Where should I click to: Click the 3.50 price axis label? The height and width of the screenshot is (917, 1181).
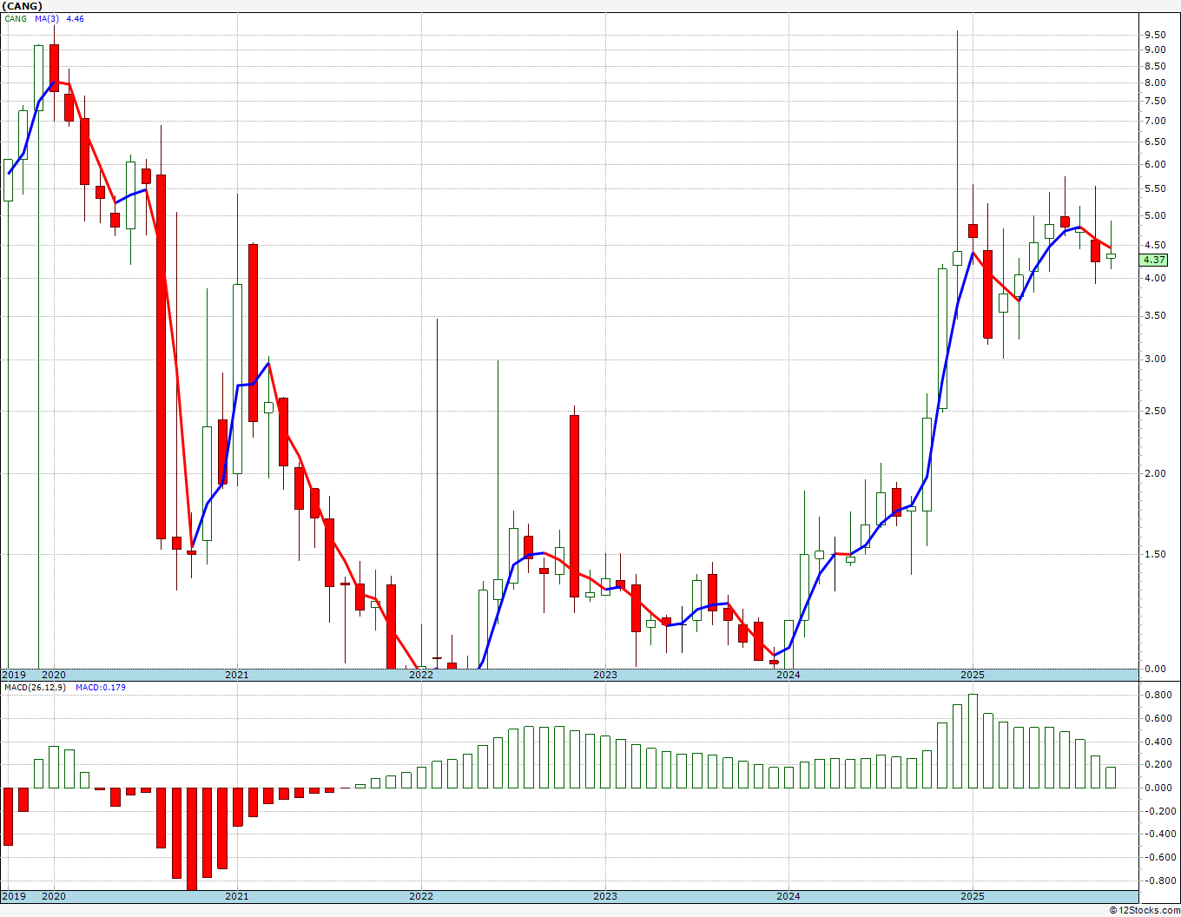click(1154, 315)
